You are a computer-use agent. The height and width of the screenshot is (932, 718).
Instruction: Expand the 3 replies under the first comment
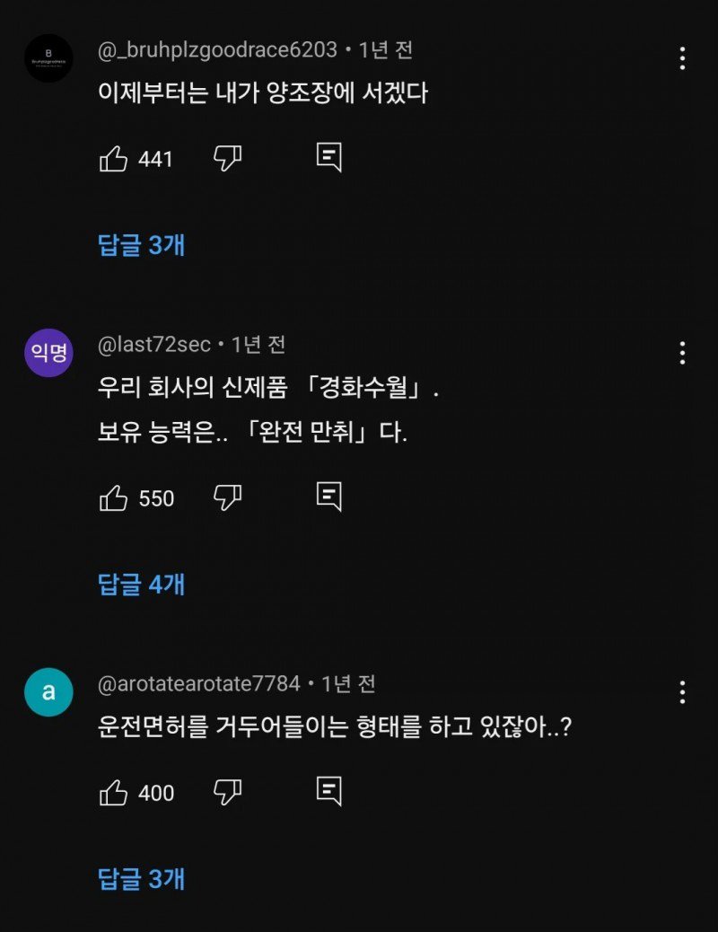pyautogui.click(x=140, y=244)
